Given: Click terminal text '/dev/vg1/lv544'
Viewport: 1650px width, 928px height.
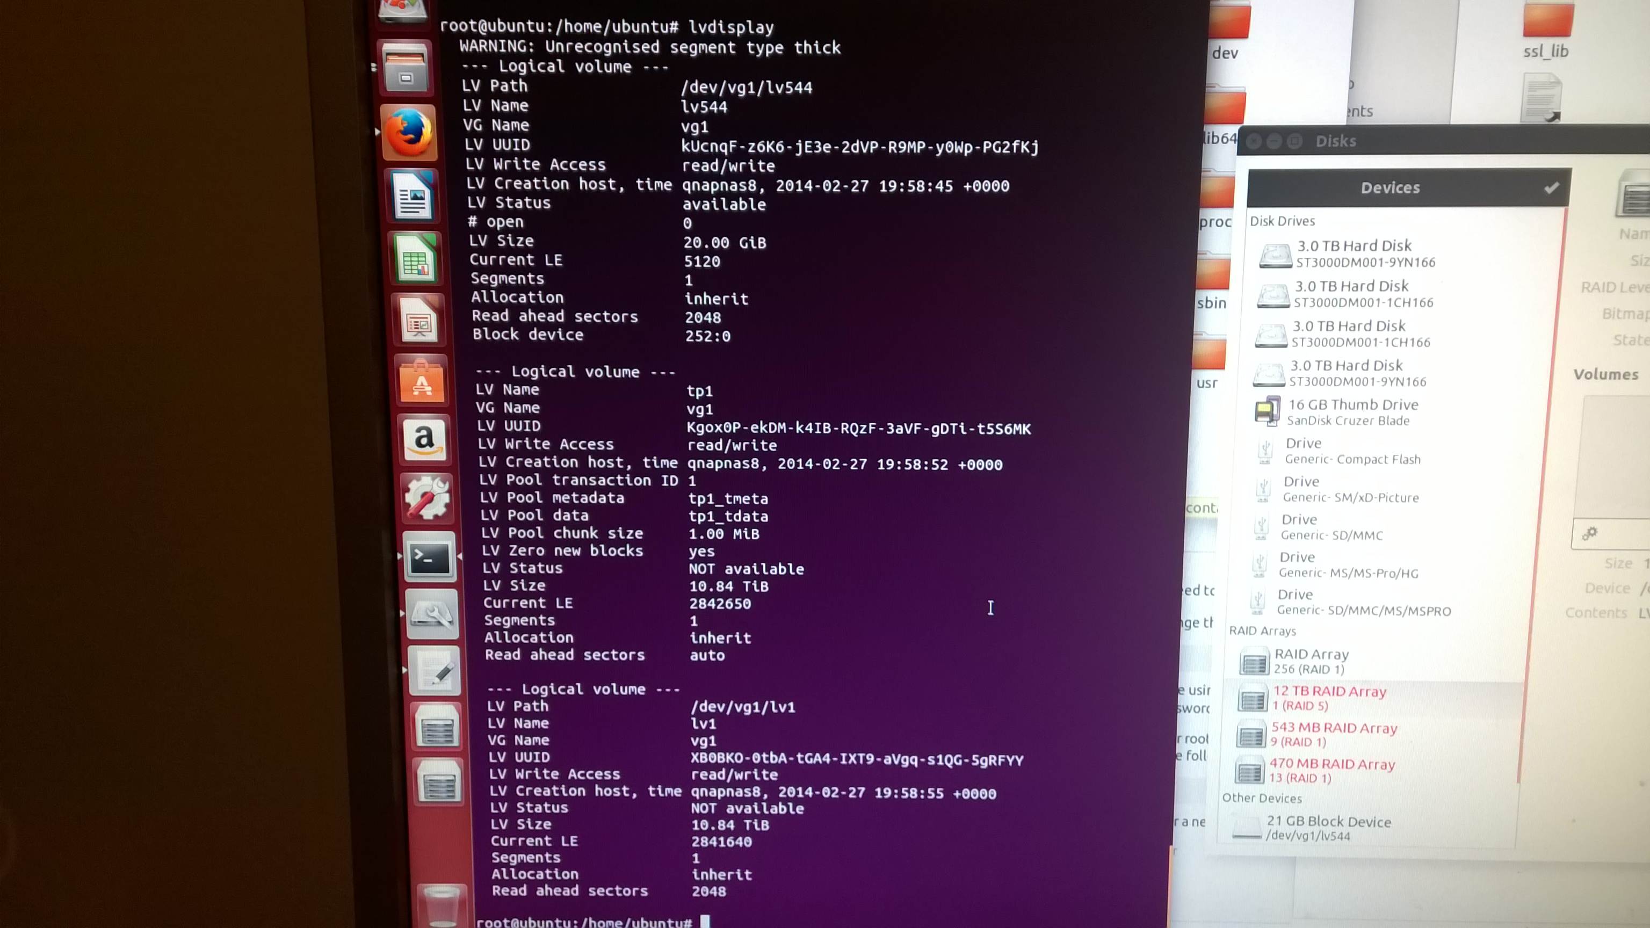Looking at the screenshot, I should click(x=746, y=88).
